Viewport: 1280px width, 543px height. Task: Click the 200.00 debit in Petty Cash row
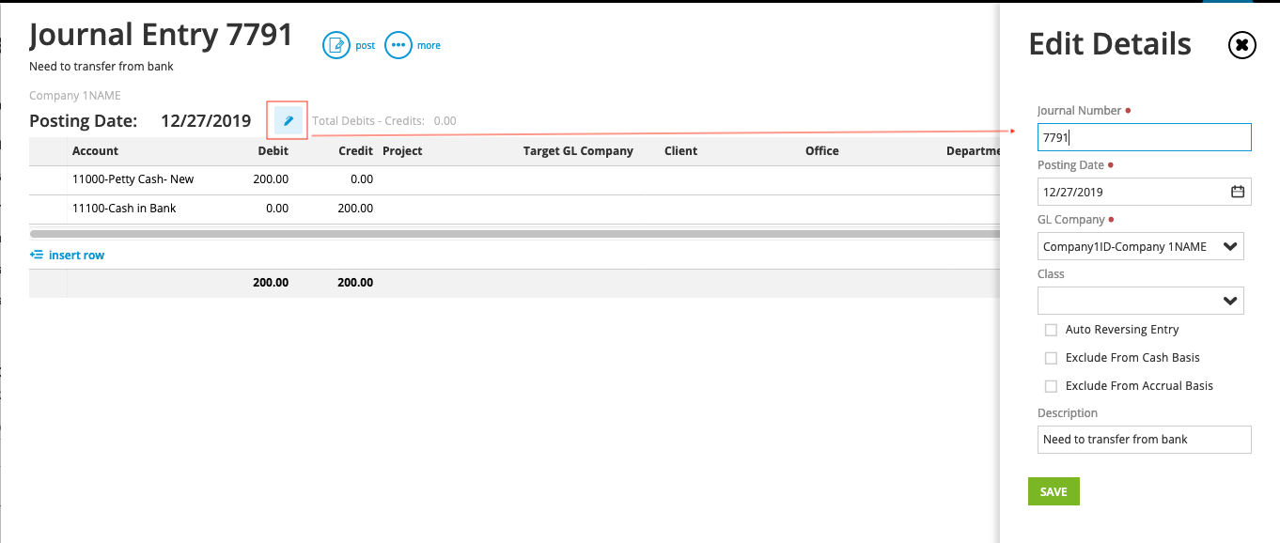(271, 178)
